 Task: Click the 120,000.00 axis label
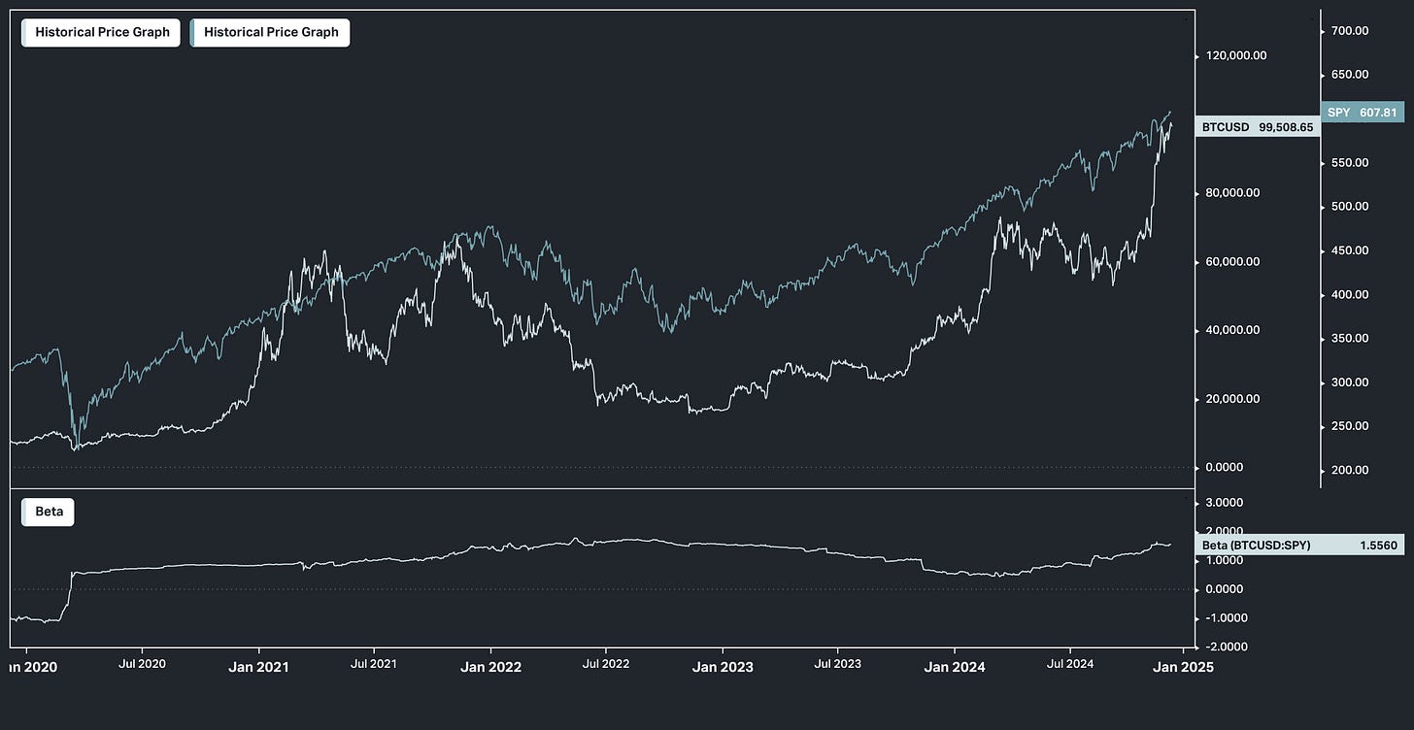tap(1236, 55)
